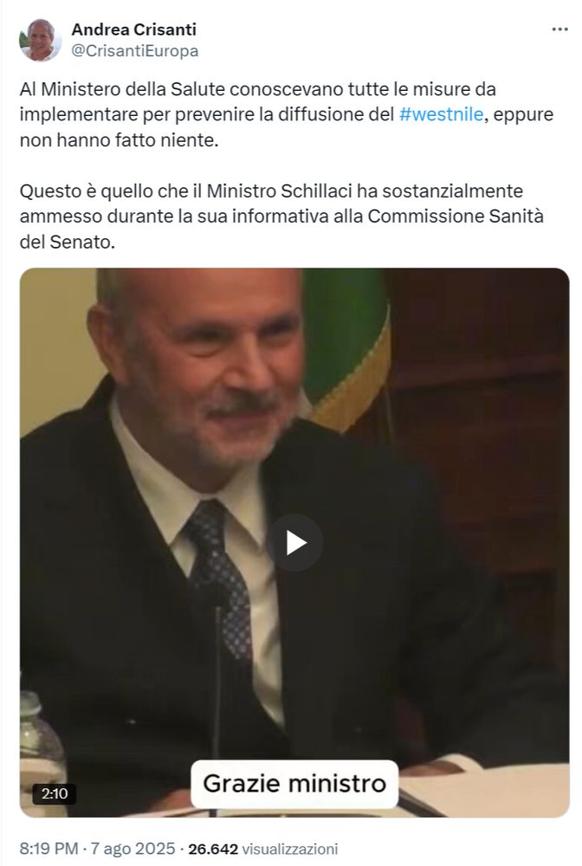The height and width of the screenshot is (866, 582).
Task: Open the @CrisantiEuropa handle
Action: 135,51
